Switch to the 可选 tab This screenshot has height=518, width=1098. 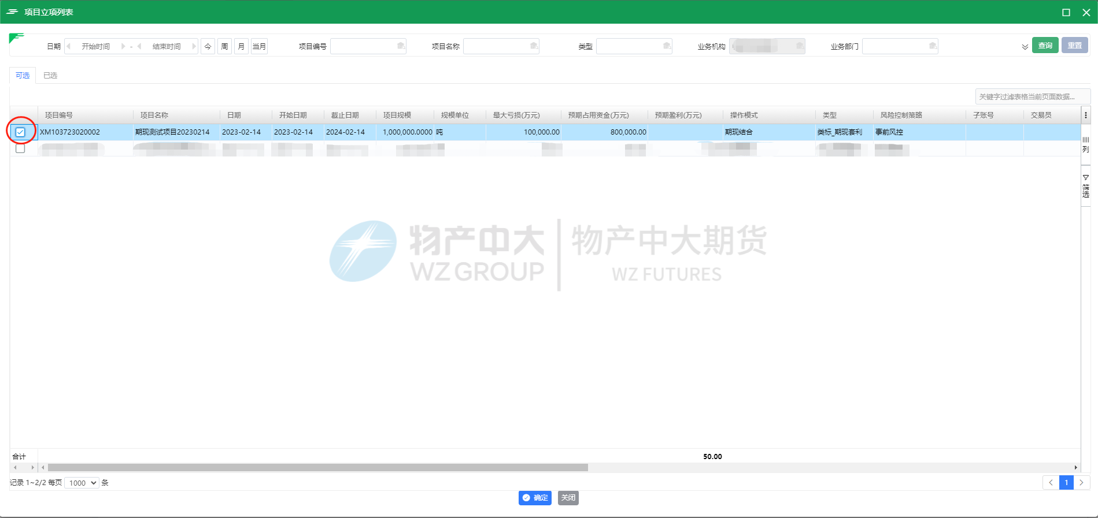point(23,75)
